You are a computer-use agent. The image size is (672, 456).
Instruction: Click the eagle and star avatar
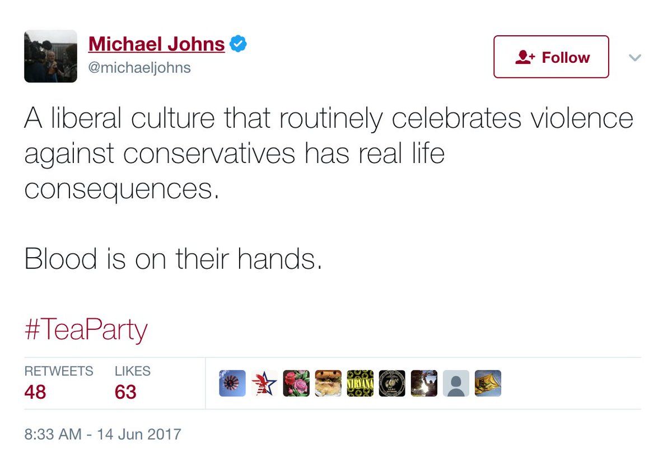tap(264, 383)
